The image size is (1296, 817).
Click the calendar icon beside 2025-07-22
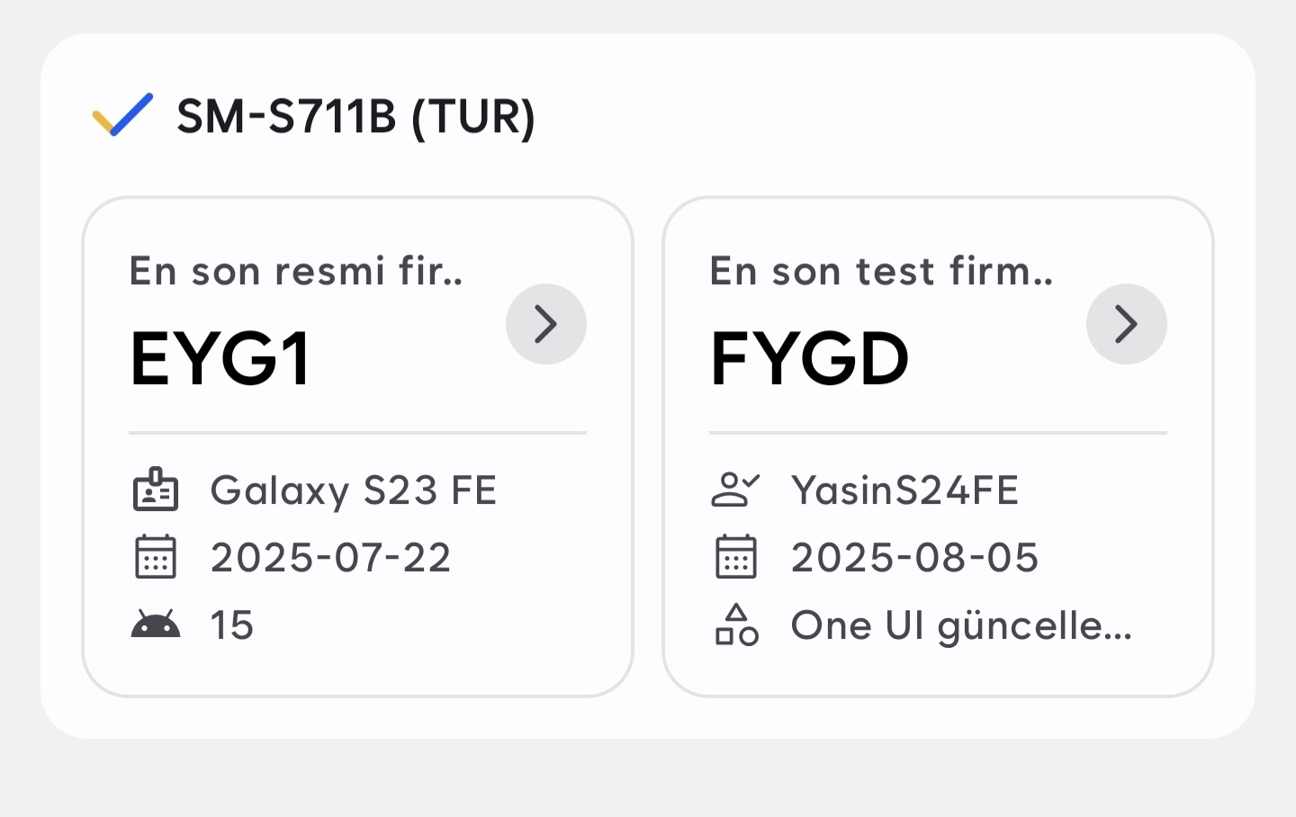[156, 557]
